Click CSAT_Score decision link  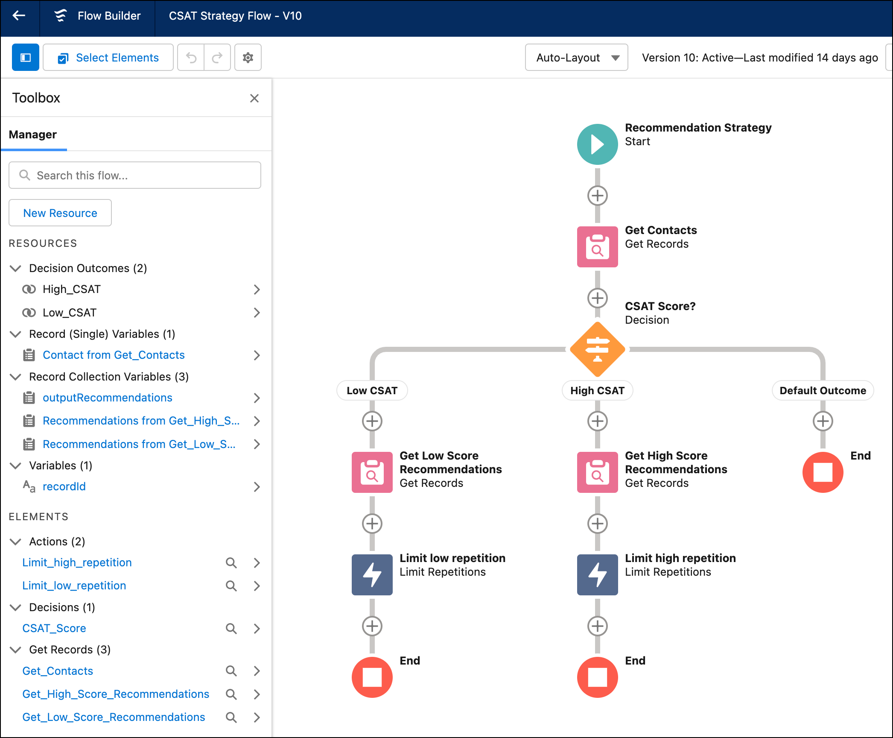pyautogui.click(x=54, y=628)
